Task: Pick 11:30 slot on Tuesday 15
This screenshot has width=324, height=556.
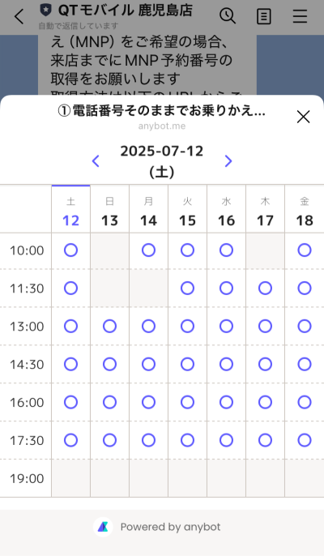Action: [188, 289]
